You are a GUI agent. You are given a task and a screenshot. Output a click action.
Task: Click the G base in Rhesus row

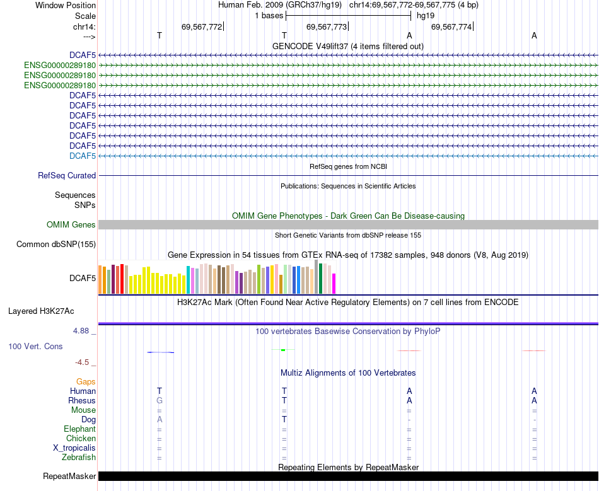coord(160,400)
